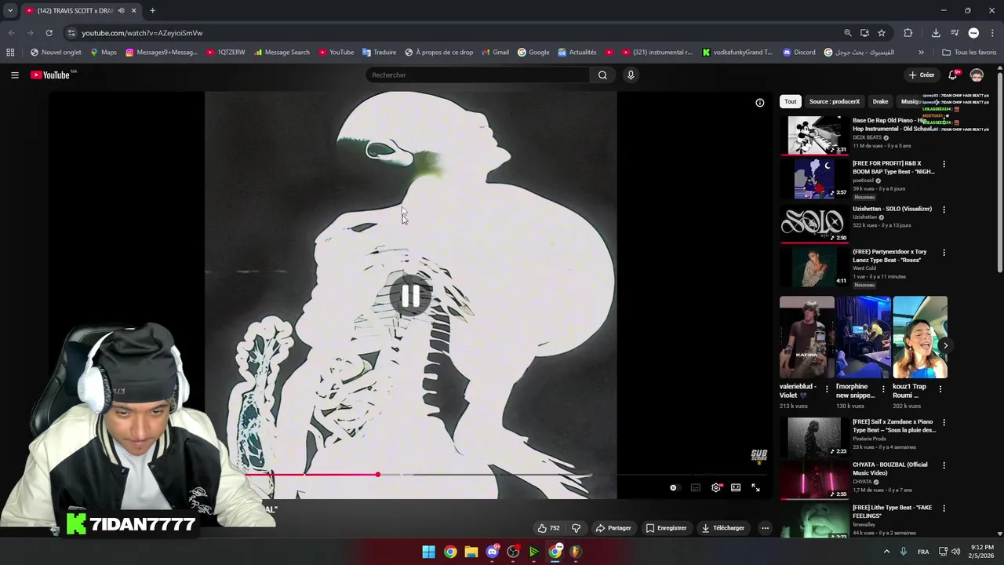Click the Partager button

coord(613,528)
